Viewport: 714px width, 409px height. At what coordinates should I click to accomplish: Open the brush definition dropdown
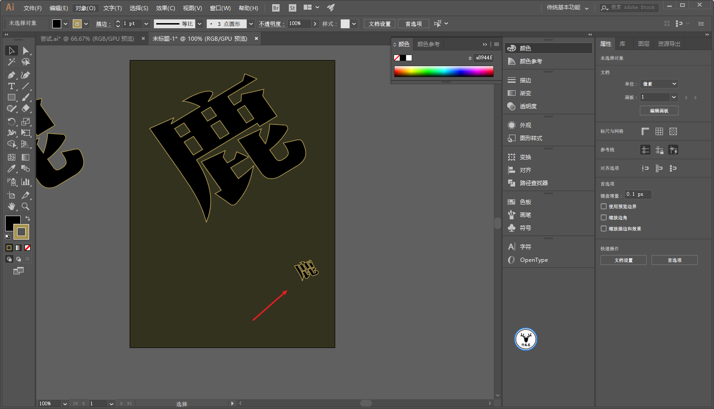click(x=251, y=24)
